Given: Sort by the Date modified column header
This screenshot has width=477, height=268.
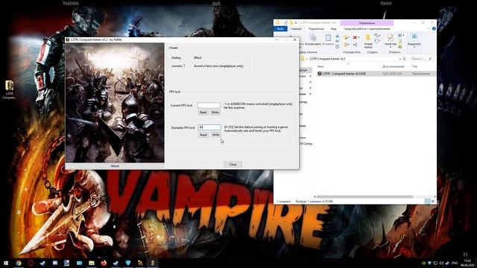Looking at the screenshot, I should 393,66.
